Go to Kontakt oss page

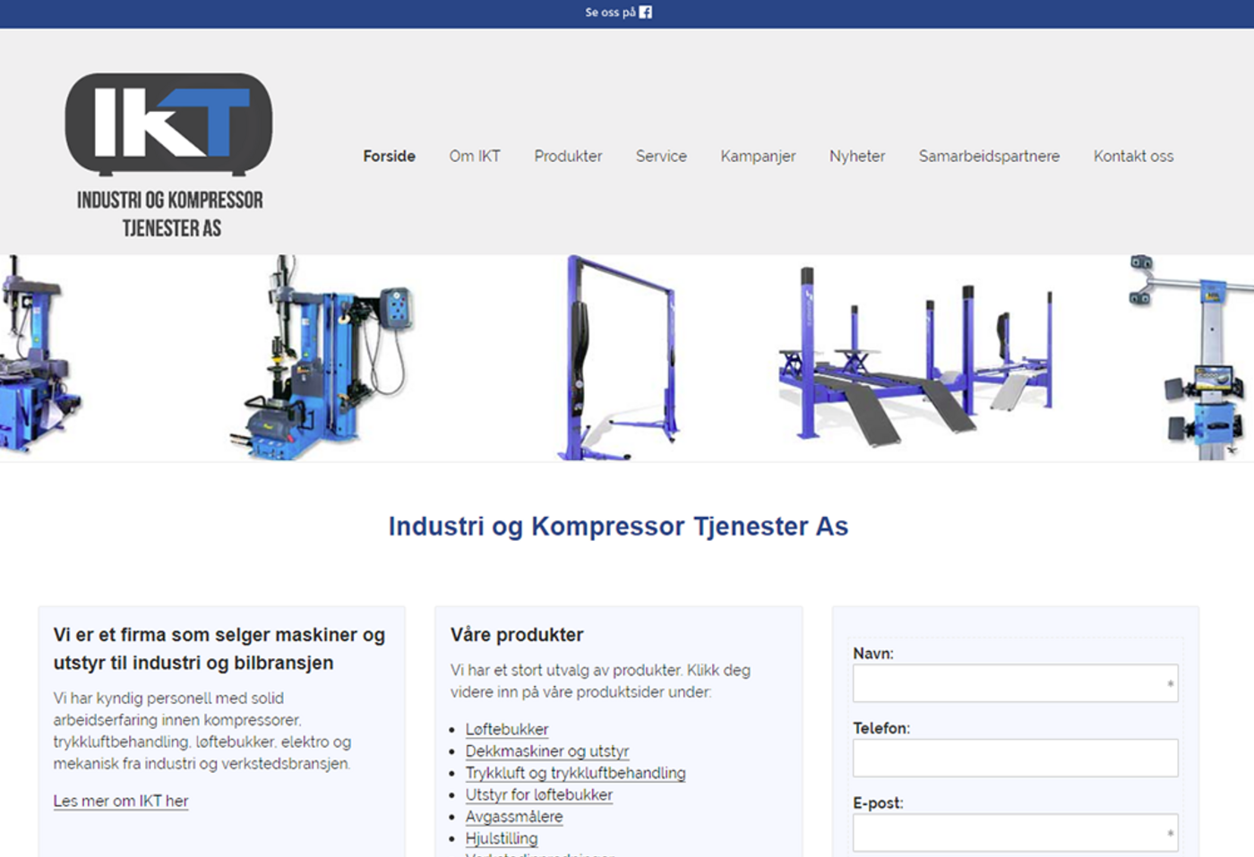coord(1133,156)
